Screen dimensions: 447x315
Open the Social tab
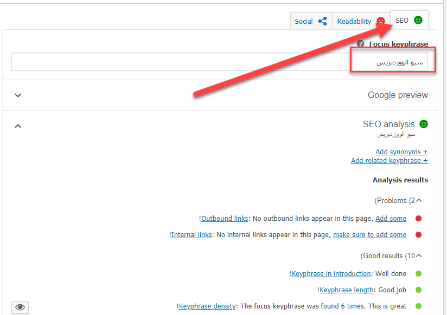coord(311,21)
